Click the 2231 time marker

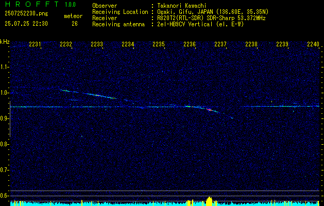pyautogui.click(x=35, y=44)
